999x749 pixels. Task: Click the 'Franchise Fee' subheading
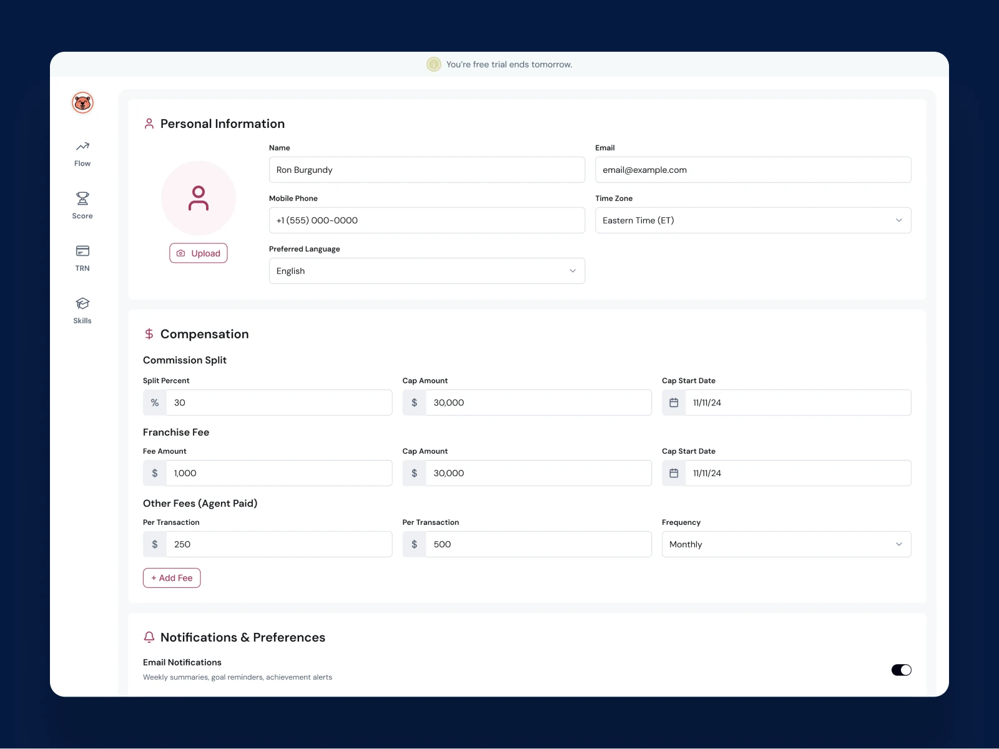(x=176, y=432)
